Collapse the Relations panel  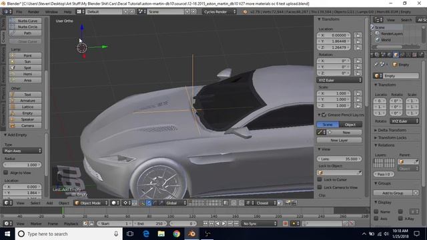point(384,145)
